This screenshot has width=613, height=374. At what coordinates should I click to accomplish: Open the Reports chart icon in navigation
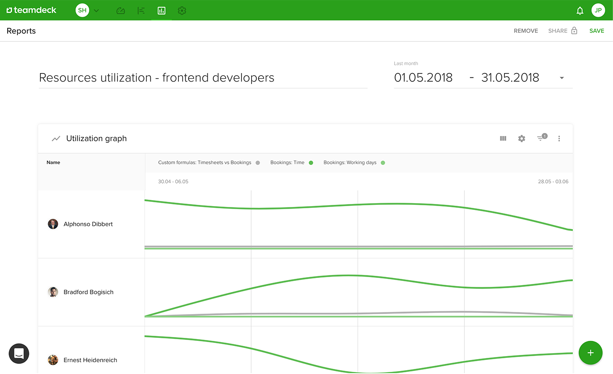(x=161, y=11)
